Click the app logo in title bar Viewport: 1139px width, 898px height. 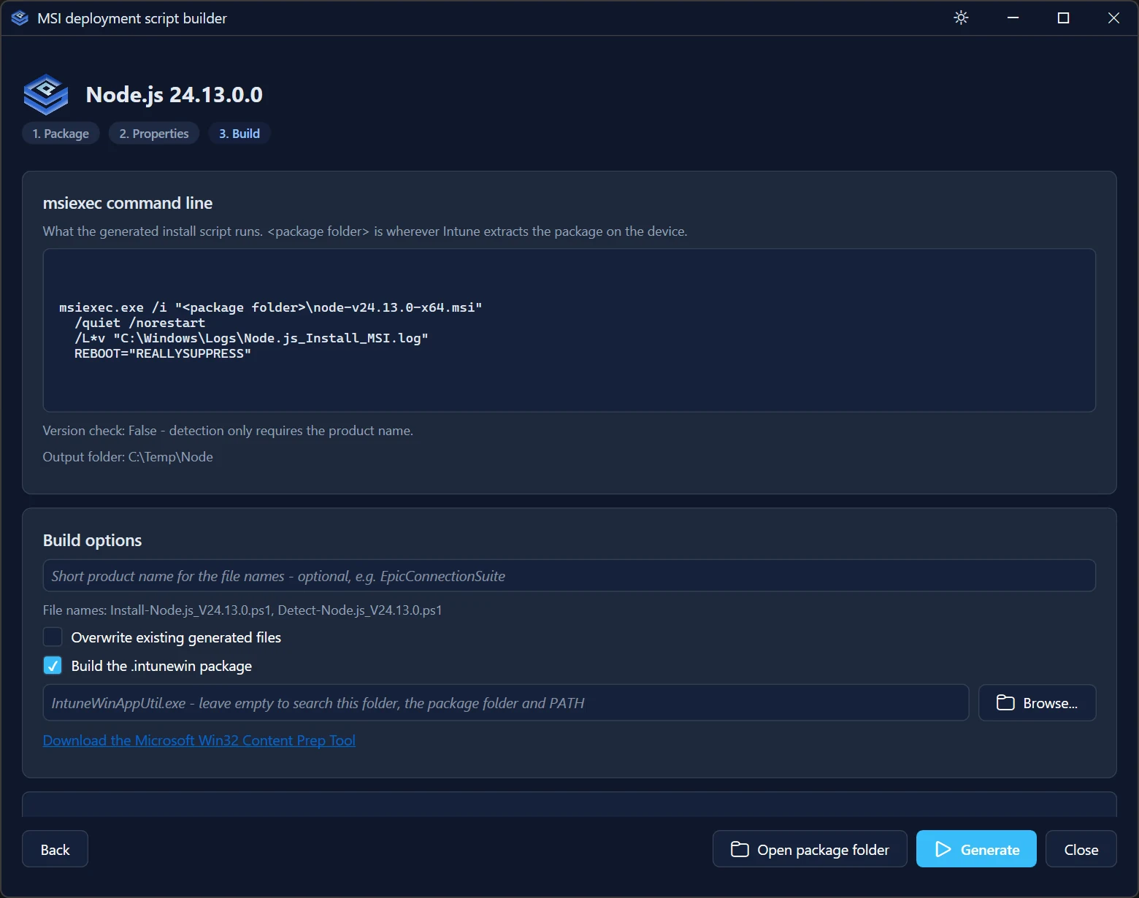click(x=20, y=18)
